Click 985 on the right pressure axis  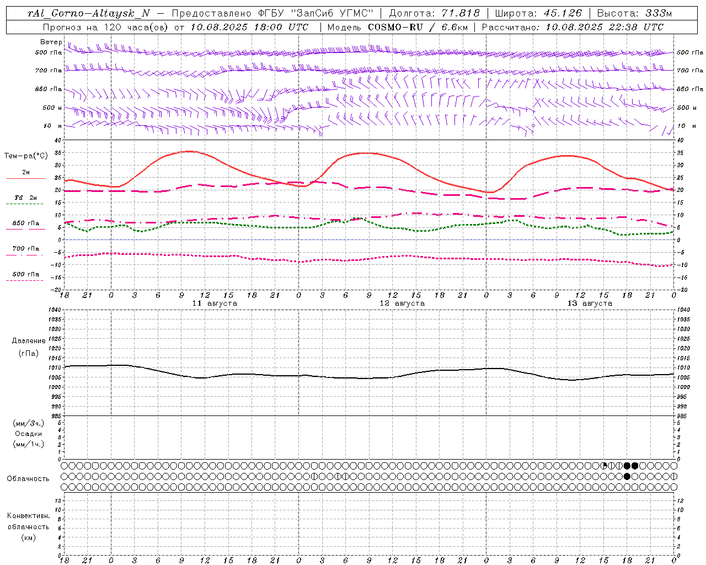(683, 416)
